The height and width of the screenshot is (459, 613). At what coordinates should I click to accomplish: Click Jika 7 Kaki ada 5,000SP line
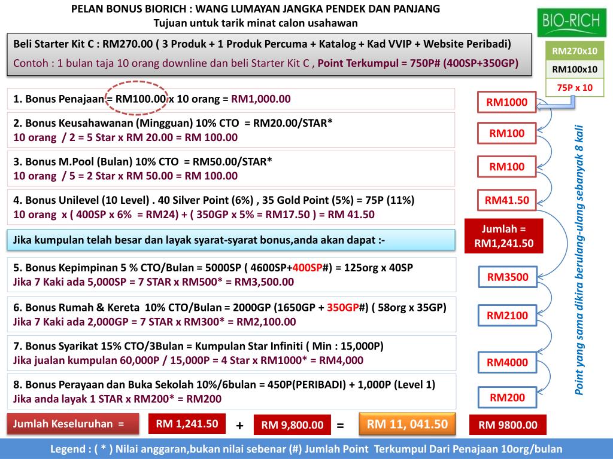[153, 282]
